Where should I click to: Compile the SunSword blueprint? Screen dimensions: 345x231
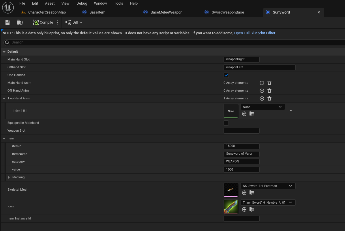[x=43, y=22]
